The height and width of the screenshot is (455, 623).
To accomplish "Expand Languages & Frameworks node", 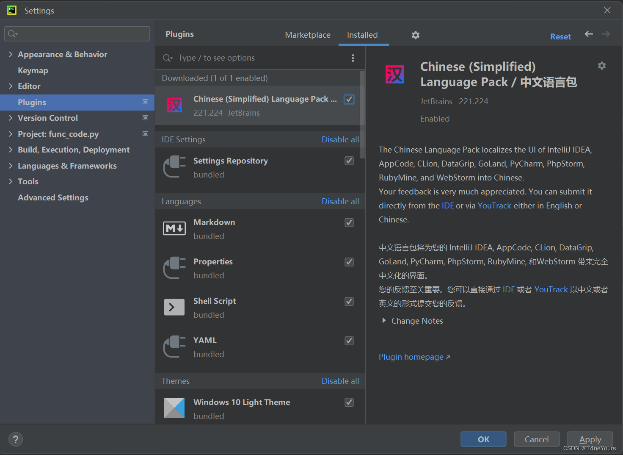I will point(11,166).
